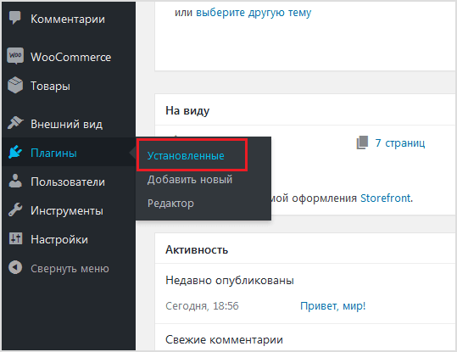Open the выберите другую тему link
This screenshot has width=457, height=352.
coord(254,13)
